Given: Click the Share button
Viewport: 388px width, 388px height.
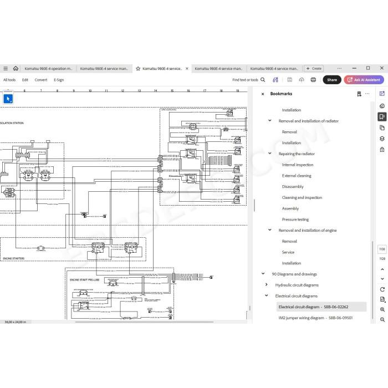Looking at the screenshot, I should coord(332,80).
